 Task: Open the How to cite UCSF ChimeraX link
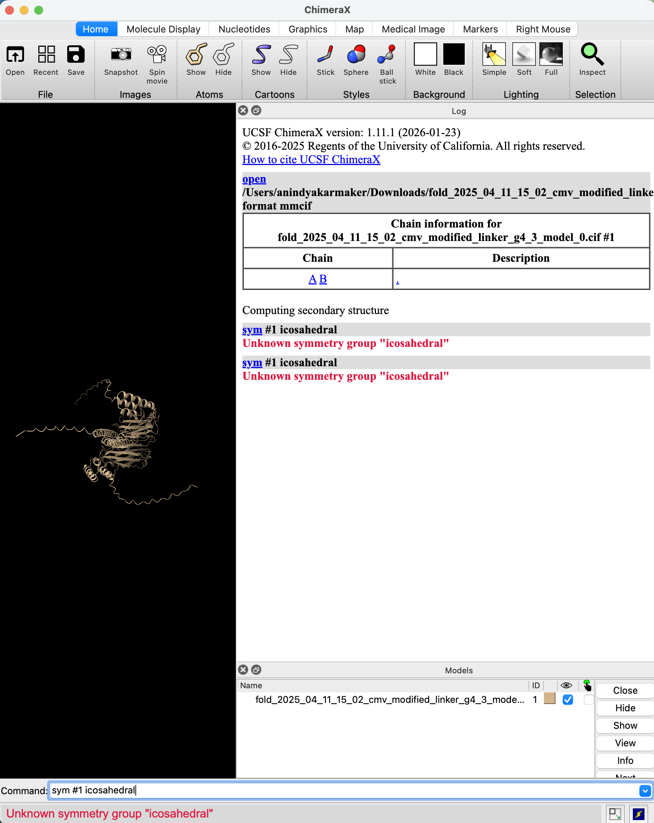tap(311, 160)
